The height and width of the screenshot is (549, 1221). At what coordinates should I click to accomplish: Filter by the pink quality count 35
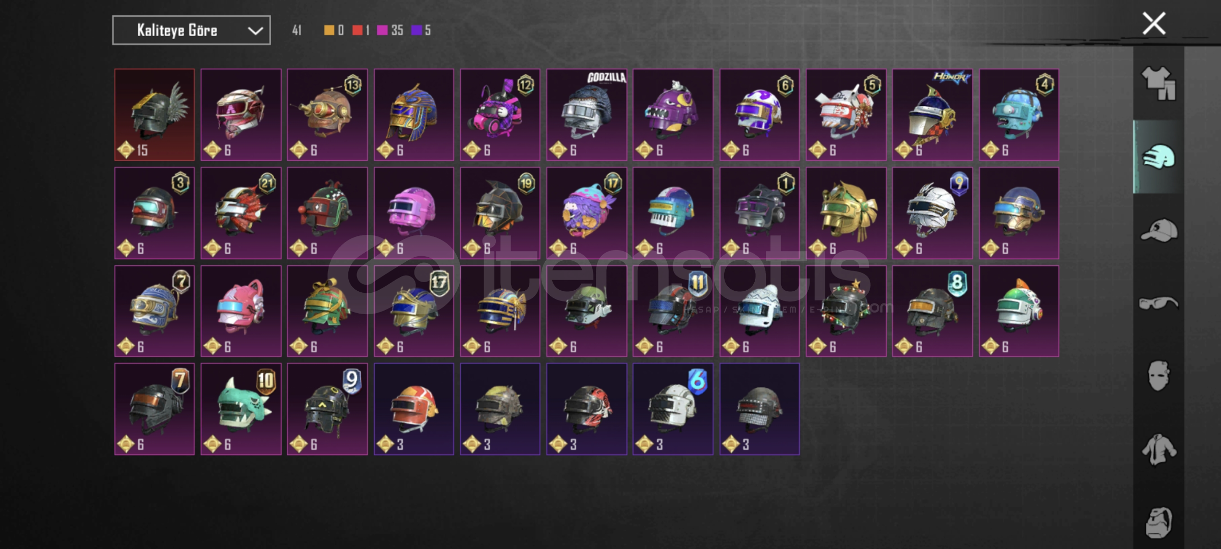tap(390, 30)
